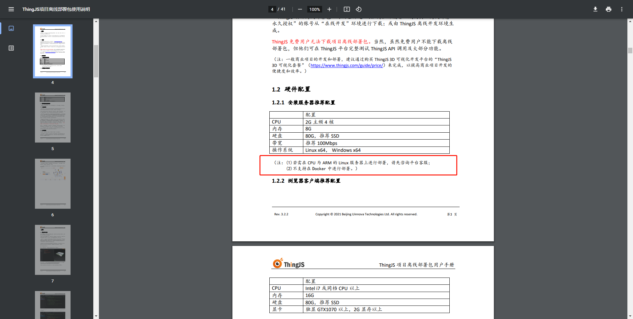Click the sidebar scroll down arrow
633x319 pixels.
coord(96,316)
